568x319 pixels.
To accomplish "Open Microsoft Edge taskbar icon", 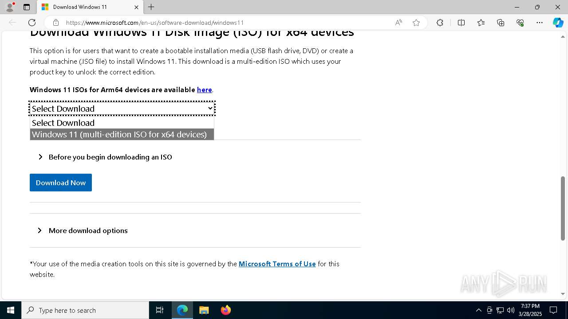I will [x=182, y=310].
